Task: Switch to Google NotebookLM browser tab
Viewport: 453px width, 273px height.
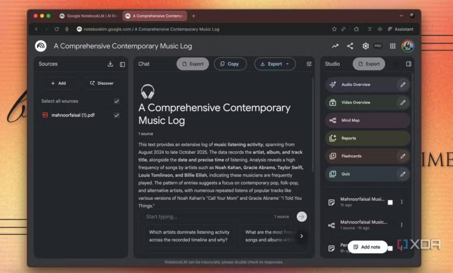Action: [x=89, y=16]
